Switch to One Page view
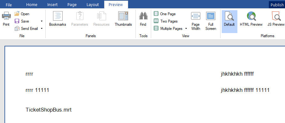This screenshot has height=123, width=285. tap(165, 14)
